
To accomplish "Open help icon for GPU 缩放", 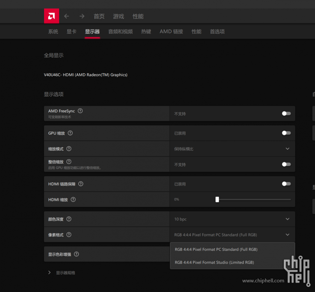I will [70, 133].
